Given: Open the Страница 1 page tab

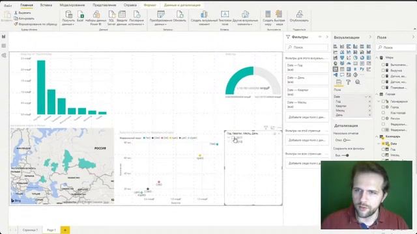Looking at the screenshot, I should point(30,229).
